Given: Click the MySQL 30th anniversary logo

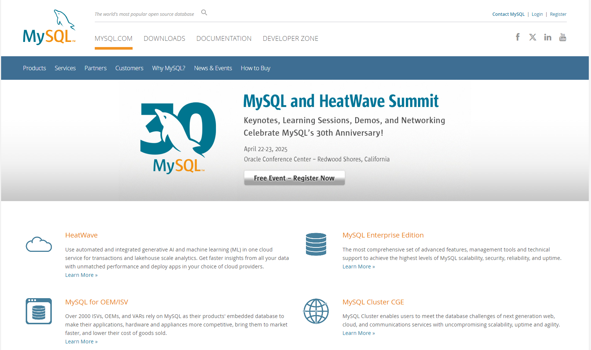Looking at the screenshot, I should point(178,138).
